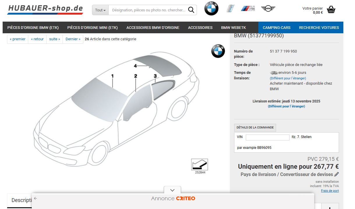This screenshot has width=355, height=209.
Task: Go to next article with suite »
Action: 54,39
